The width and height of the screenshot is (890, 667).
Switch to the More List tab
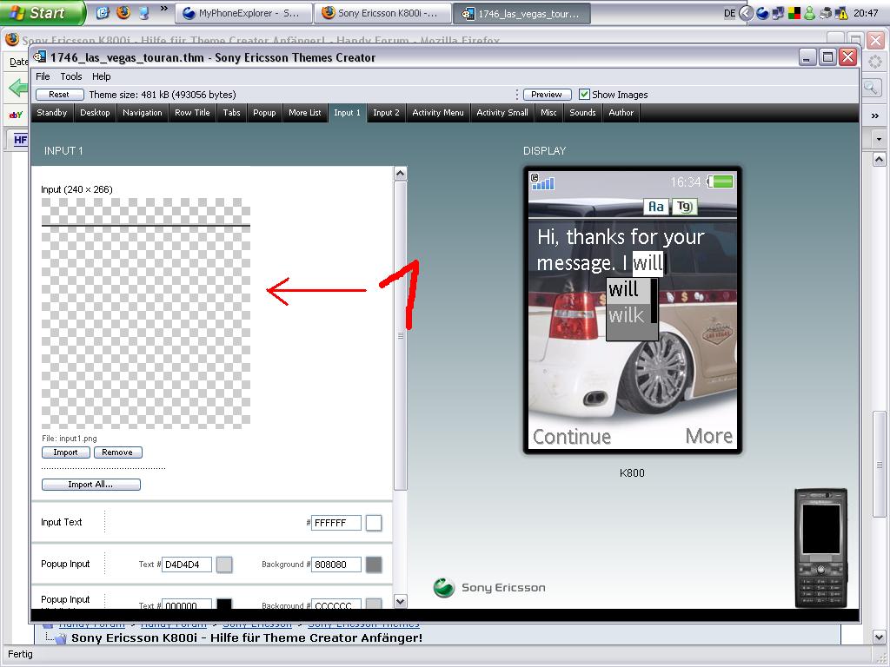305,113
